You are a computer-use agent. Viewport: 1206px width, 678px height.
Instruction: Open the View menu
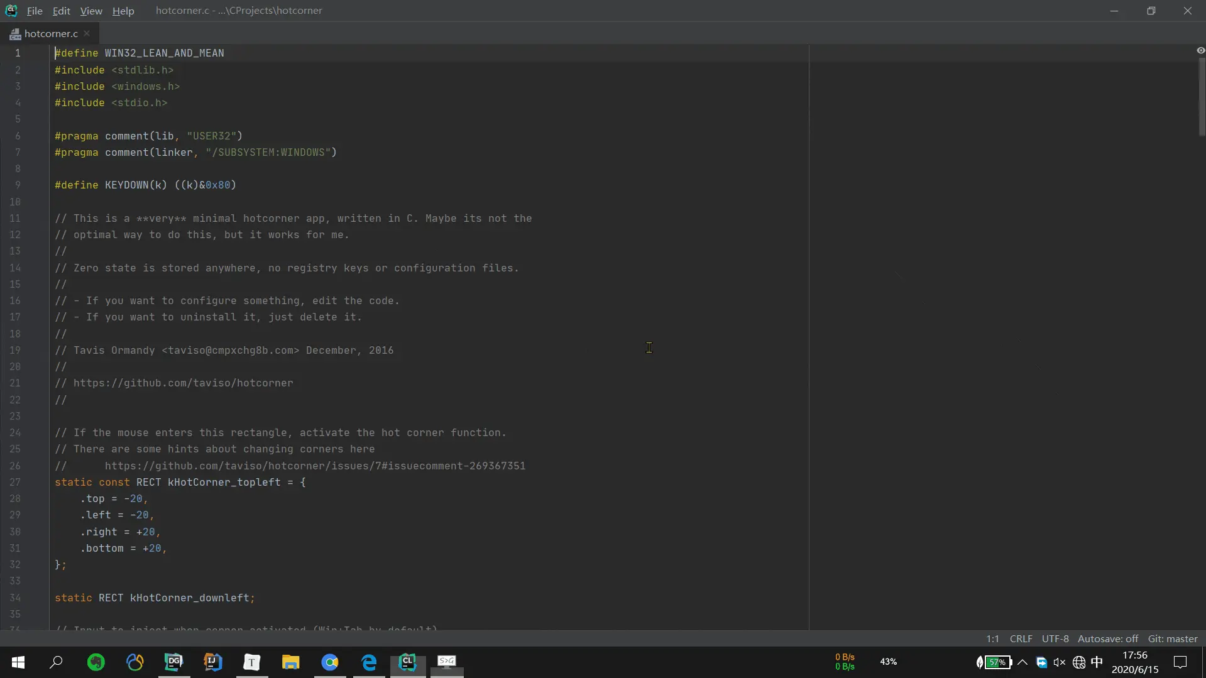(91, 11)
